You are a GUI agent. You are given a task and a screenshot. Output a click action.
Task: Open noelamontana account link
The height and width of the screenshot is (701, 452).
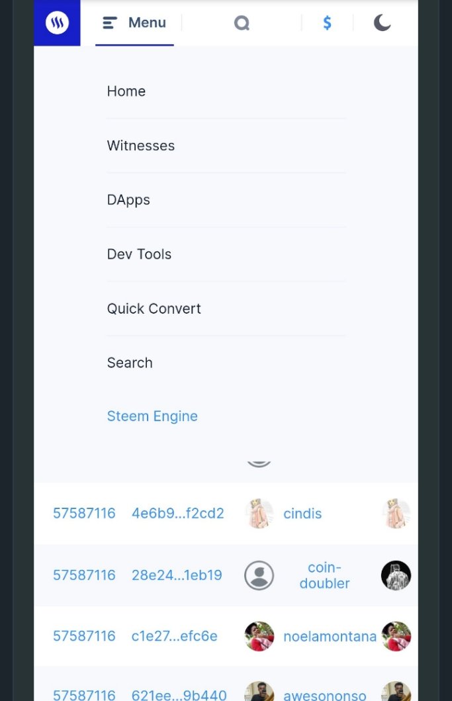[x=330, y=636]
